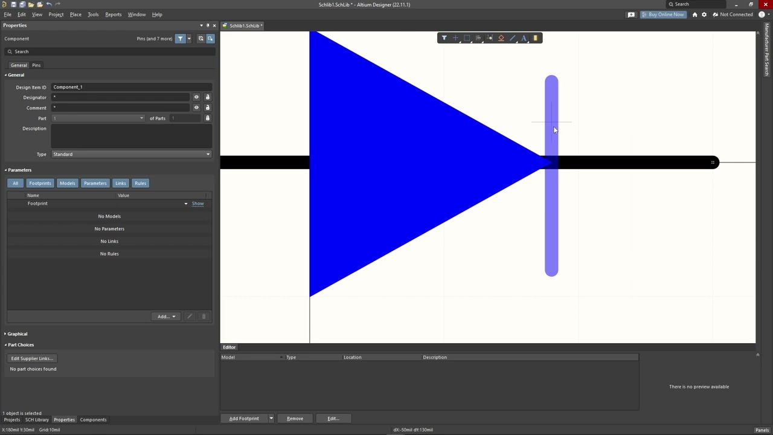Viewport: 773px width, 435px height.
Task: Click the Panels button in status bar
Action: pos(762,430)
